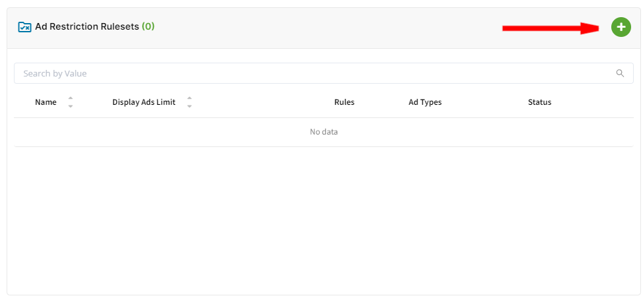Click header row gap between Display Ads Limit and Rules
Image resolution: width=643 pixels, height=302 pixels.
264,102
